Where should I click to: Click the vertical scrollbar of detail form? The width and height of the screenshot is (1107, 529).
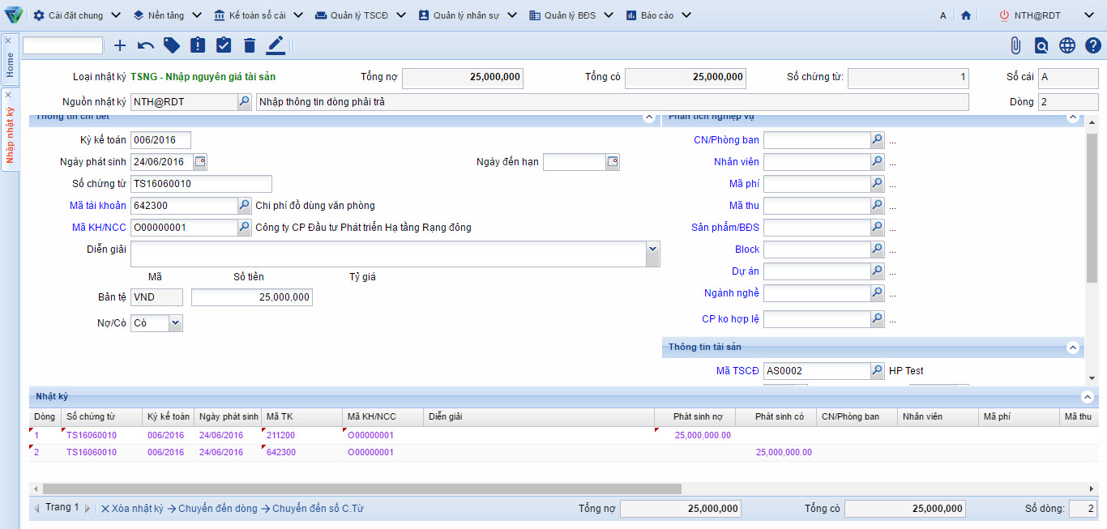tap(1092, 208)
